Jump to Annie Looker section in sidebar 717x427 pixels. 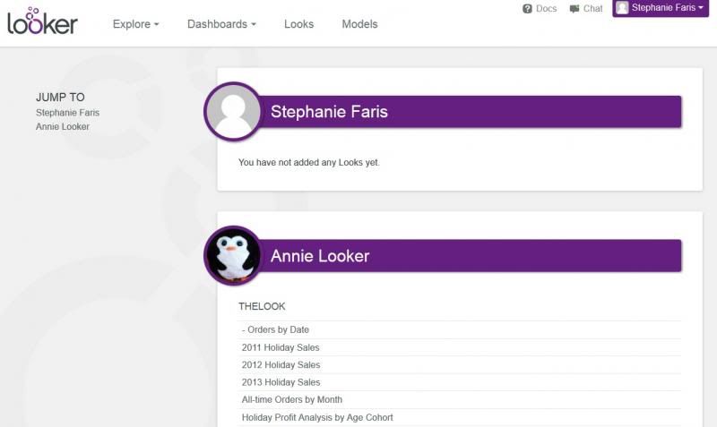[63, 126]
